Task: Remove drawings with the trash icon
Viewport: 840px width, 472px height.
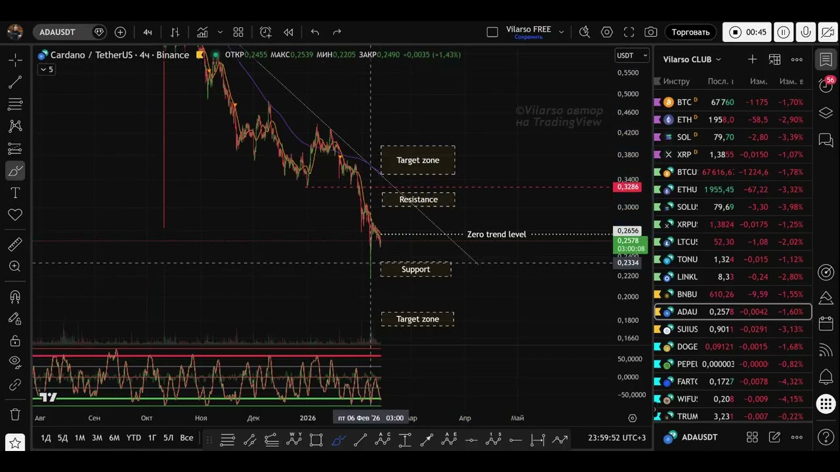Action: (15, 414)
